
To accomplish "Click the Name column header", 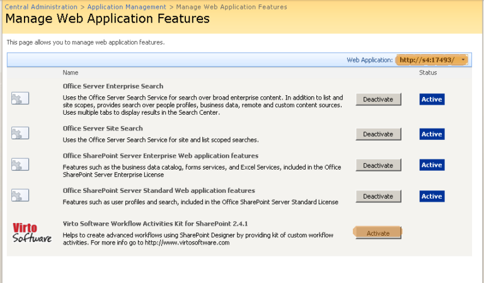I will [x=71, y=73].
